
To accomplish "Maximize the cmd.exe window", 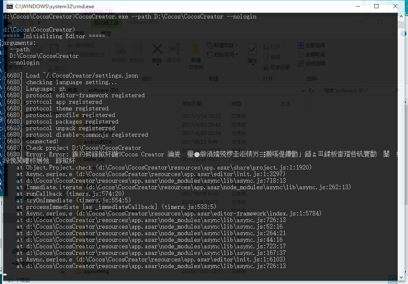I will (x=376, y=6).
